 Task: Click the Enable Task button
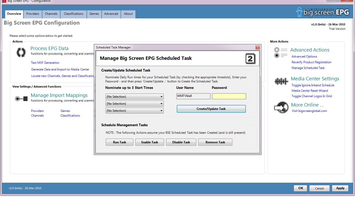pyautogui.click(x=150, y=142)
